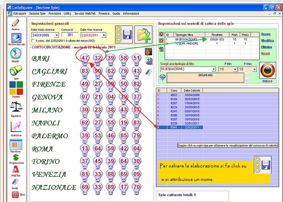The width and height of the screenshot is (283, 202).
Task: Click LottoSquare icon at menu bar start
Action: (x=10, y=13)
